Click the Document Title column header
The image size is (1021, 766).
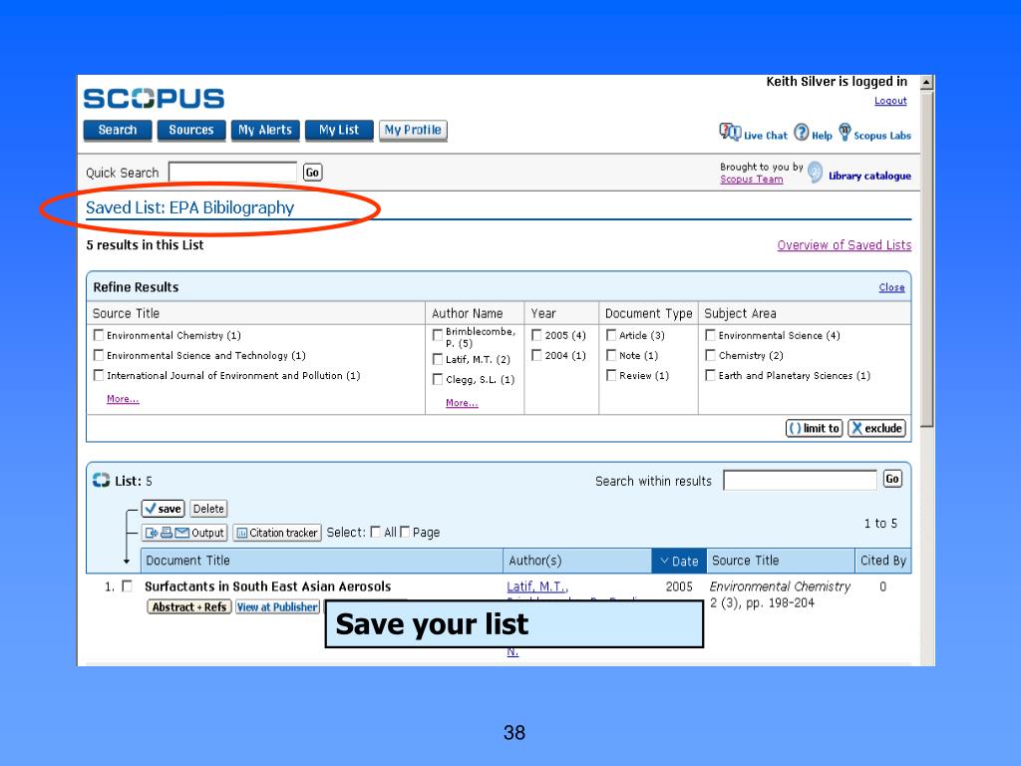[322, 561]
